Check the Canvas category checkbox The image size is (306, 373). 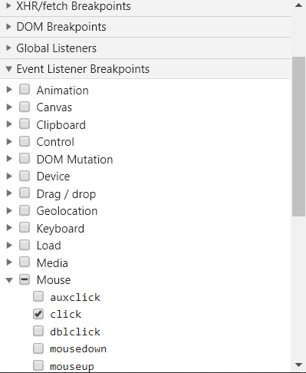pyautogui.click(x=25, y=107)
